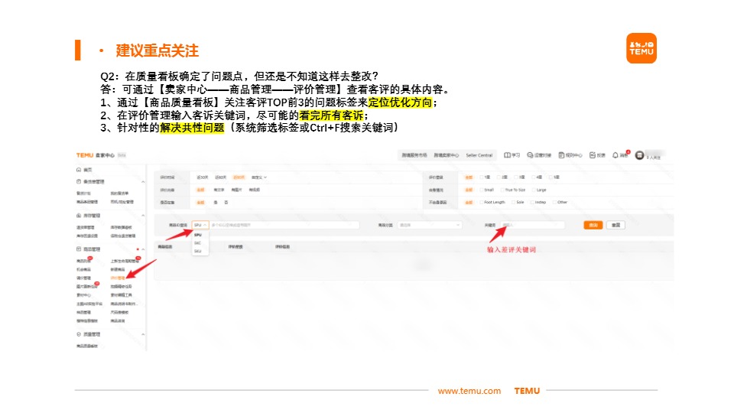Click the 备货单管理 section icon
The height and width of the screenshot is (413, 734).
tap(79, 181)
